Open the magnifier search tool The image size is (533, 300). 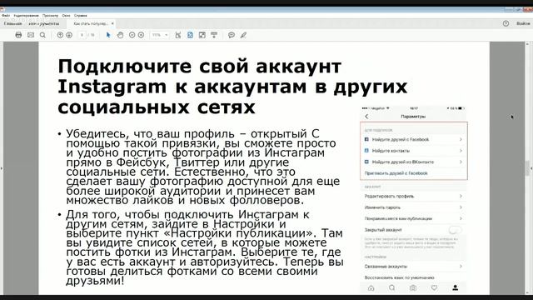[42, 35]
